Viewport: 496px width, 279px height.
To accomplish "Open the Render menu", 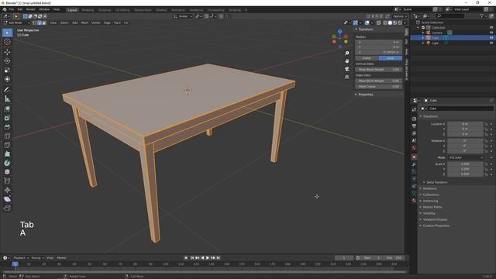I will (31, 9).
